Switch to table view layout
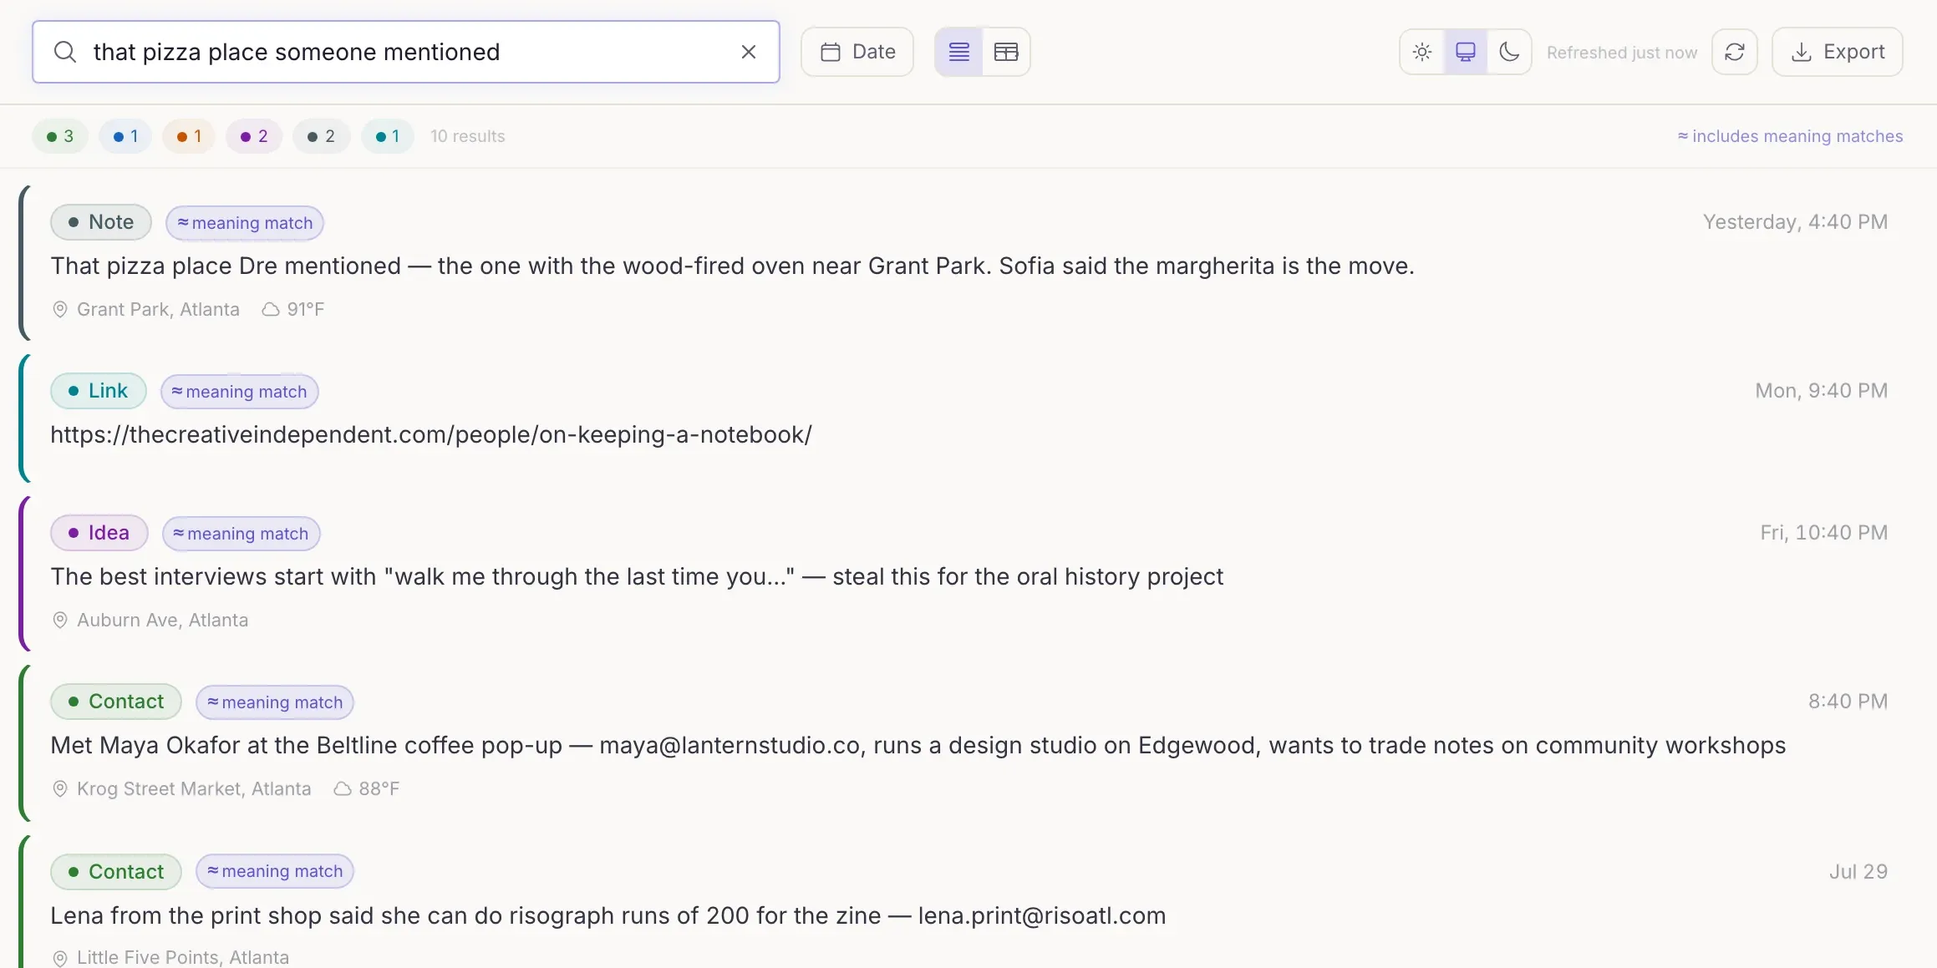The height and width of the screenshot is (968, 1937). [x=1006, y=52]
